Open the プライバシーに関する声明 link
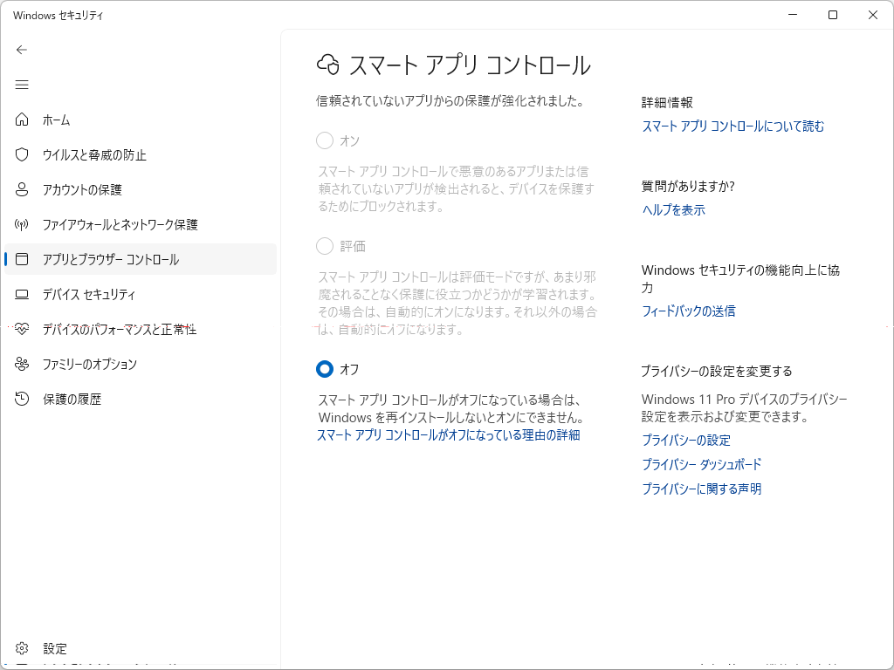Image resolution: width=894 pixels, height=670 pixels. tap(702, 489)
